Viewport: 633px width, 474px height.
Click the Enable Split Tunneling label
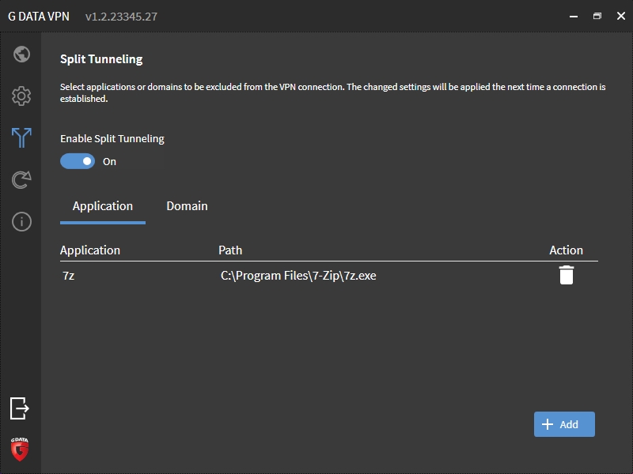[x=112, y=139]
